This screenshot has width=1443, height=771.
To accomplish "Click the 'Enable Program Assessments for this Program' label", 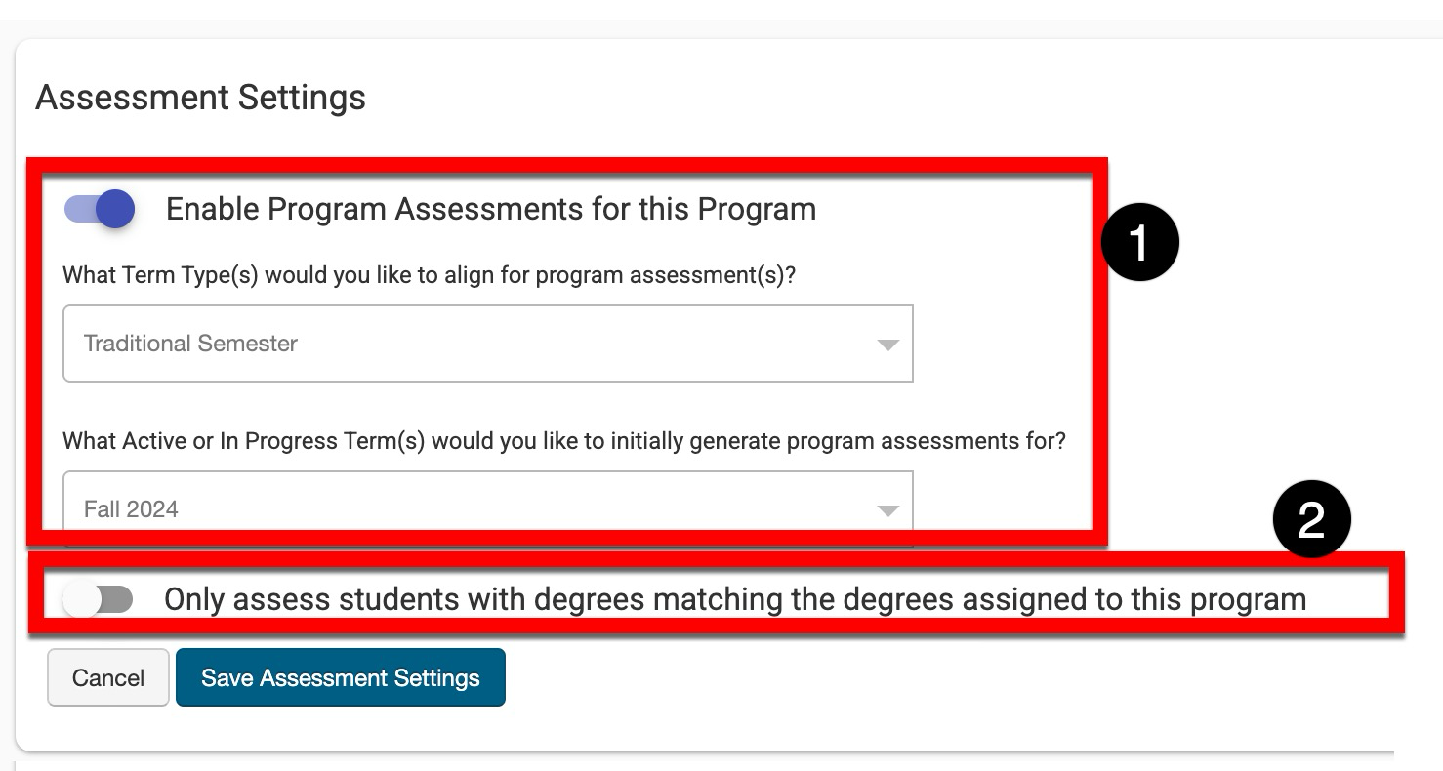I will click(490, 209).
